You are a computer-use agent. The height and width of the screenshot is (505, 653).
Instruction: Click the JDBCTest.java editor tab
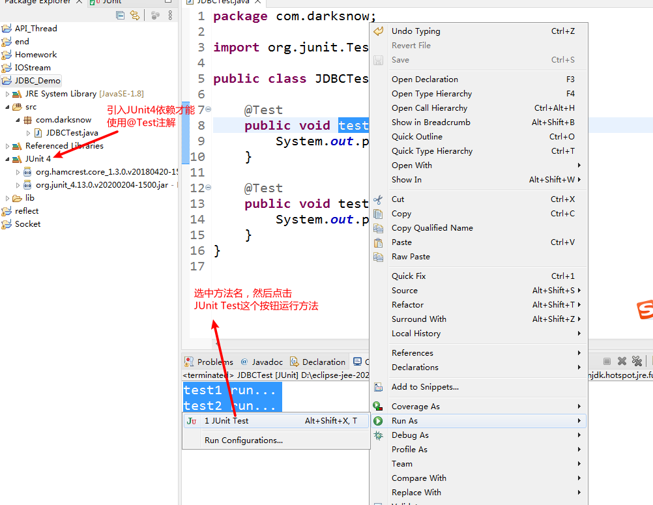(224, 2)
